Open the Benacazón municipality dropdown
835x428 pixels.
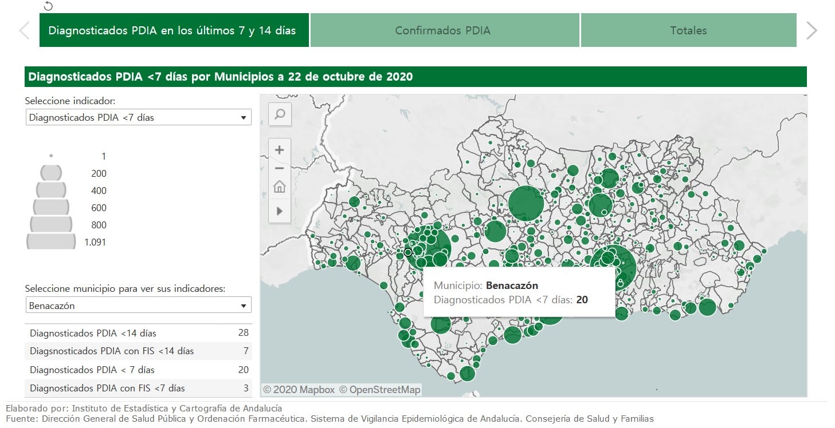point(138,306)
